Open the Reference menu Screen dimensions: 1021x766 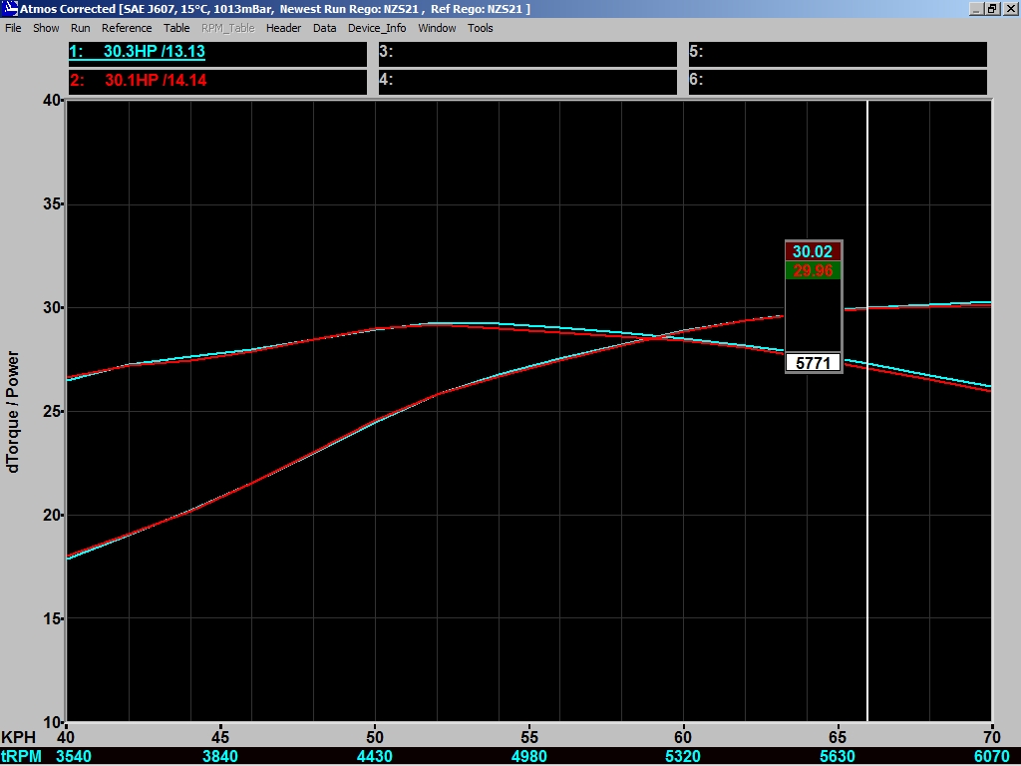(127, 28)
